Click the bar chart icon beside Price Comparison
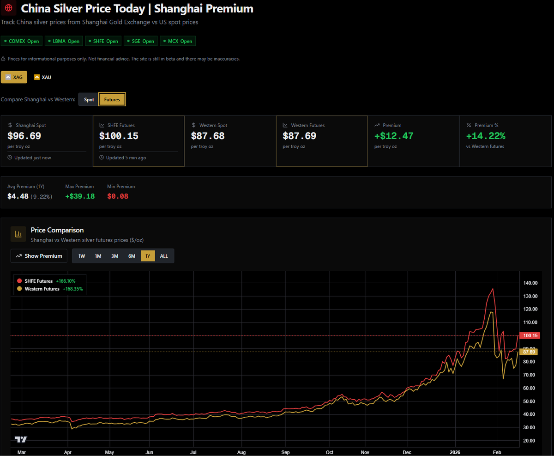The height and width of the screenshot is (456, 554). [18, 234]
